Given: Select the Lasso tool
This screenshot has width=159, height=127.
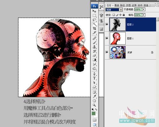Looking at the screenshot, I should (x=94, y=20).
